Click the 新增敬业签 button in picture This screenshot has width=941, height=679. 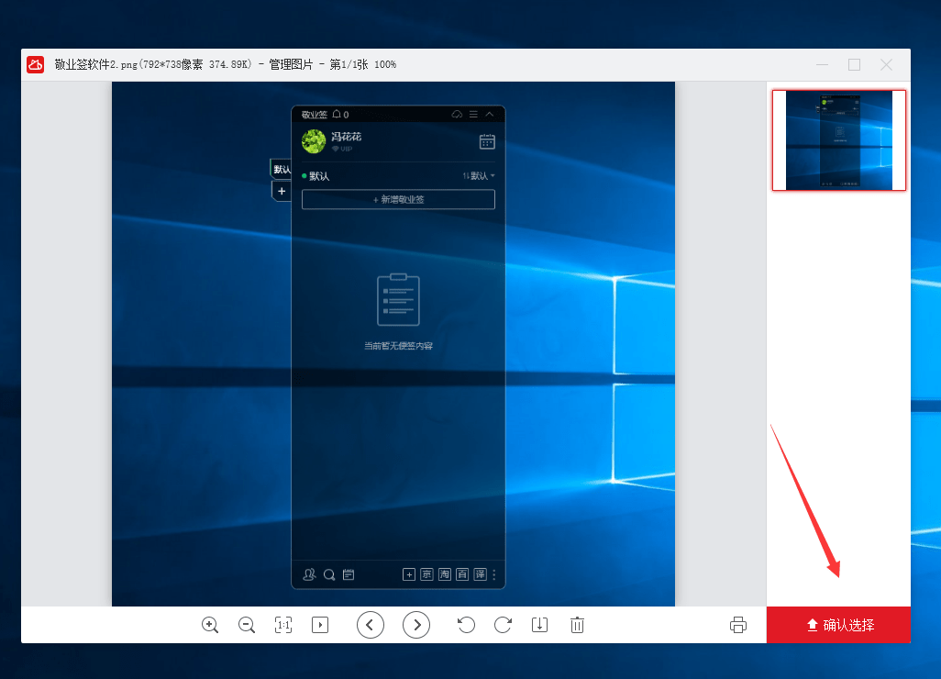click(398, 199)
